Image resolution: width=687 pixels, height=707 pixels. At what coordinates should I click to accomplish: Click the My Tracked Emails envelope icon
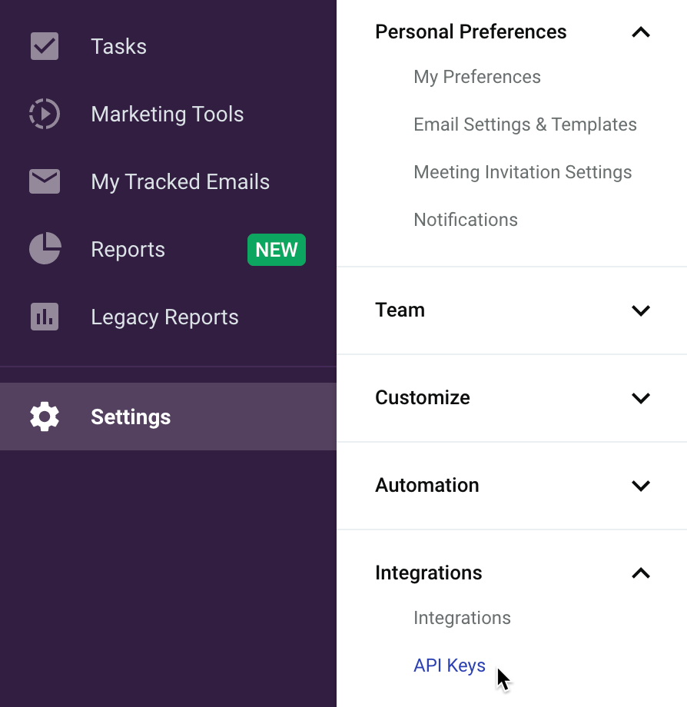pyautogui.click(x=44, y=181)
